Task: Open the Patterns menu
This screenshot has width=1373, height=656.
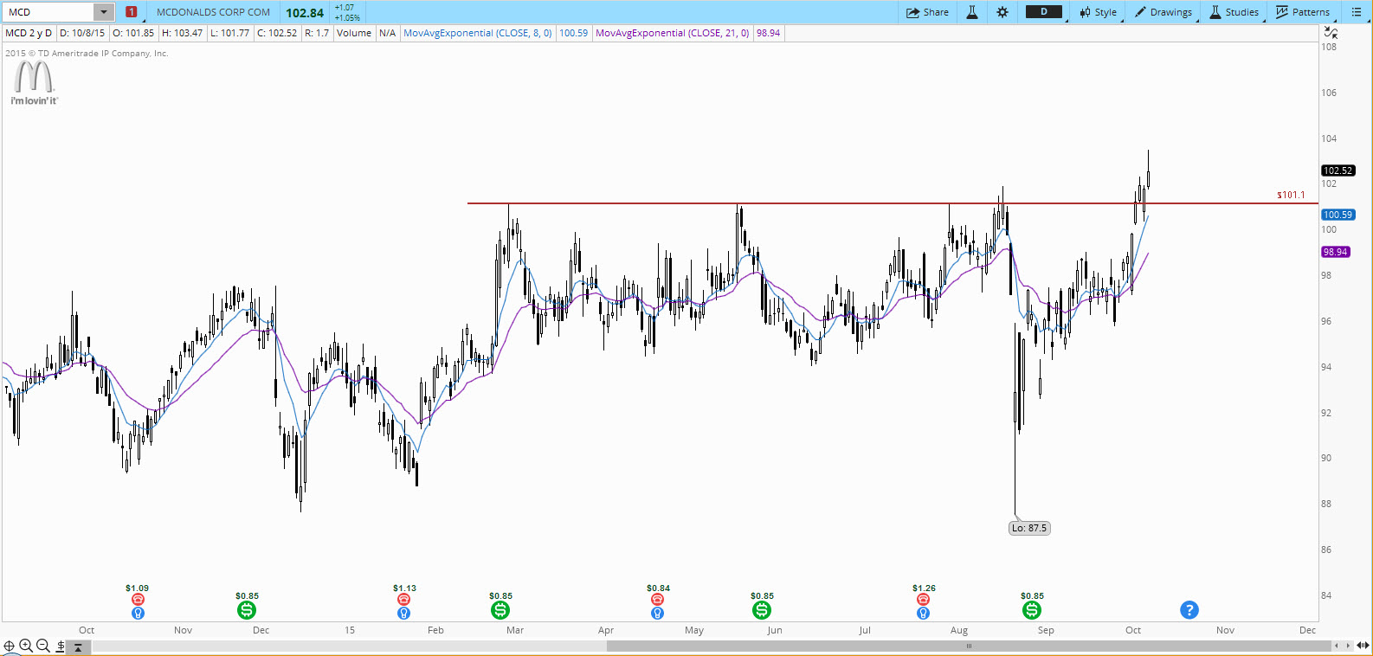Action: pos(1303,12)
